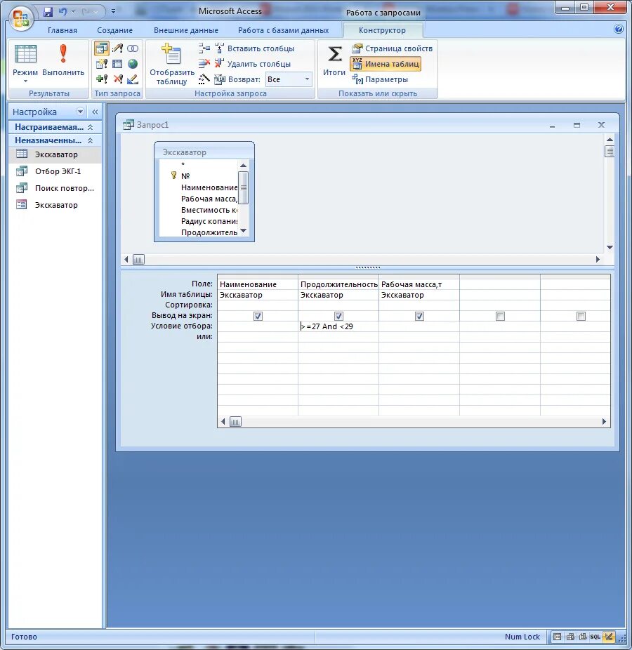This screenshot has width=632, height=650.
Task: Open the Office button menu
Action: coord(21,18)
